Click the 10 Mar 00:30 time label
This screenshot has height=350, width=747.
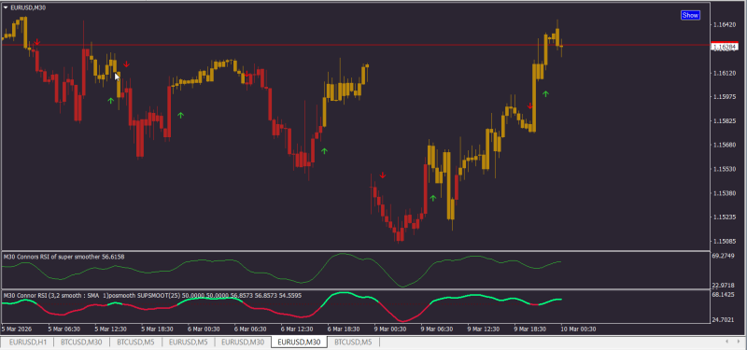point(578,329)
